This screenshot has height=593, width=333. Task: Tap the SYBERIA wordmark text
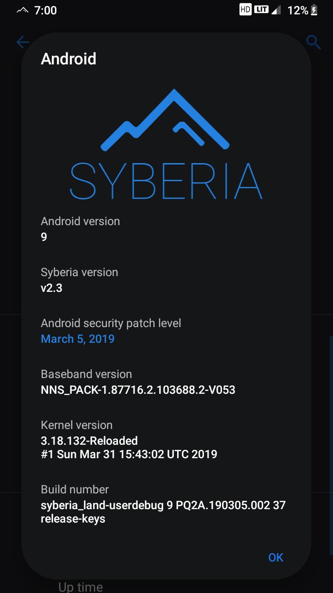point(166,181)
